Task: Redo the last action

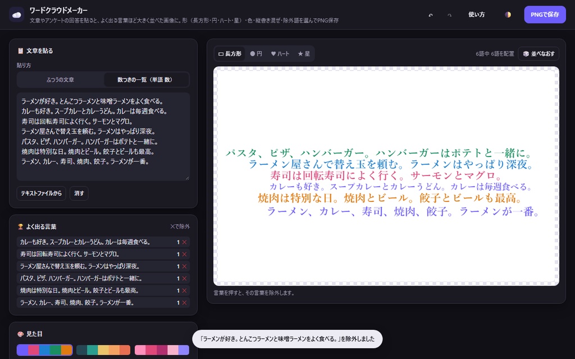Action: (450, 15)
